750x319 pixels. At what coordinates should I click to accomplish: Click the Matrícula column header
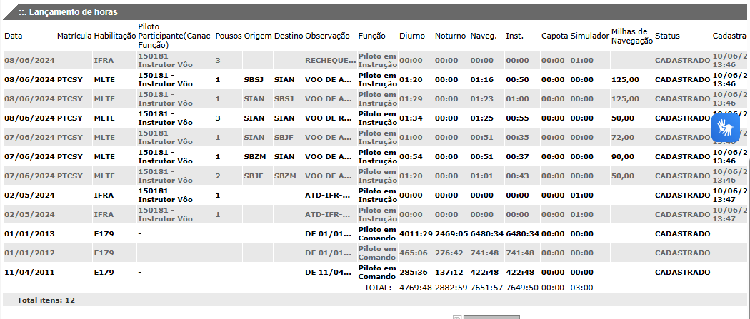pos(74,36)
